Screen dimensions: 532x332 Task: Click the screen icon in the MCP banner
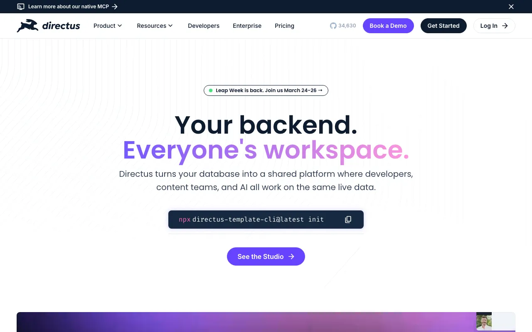tap(21, 7)
